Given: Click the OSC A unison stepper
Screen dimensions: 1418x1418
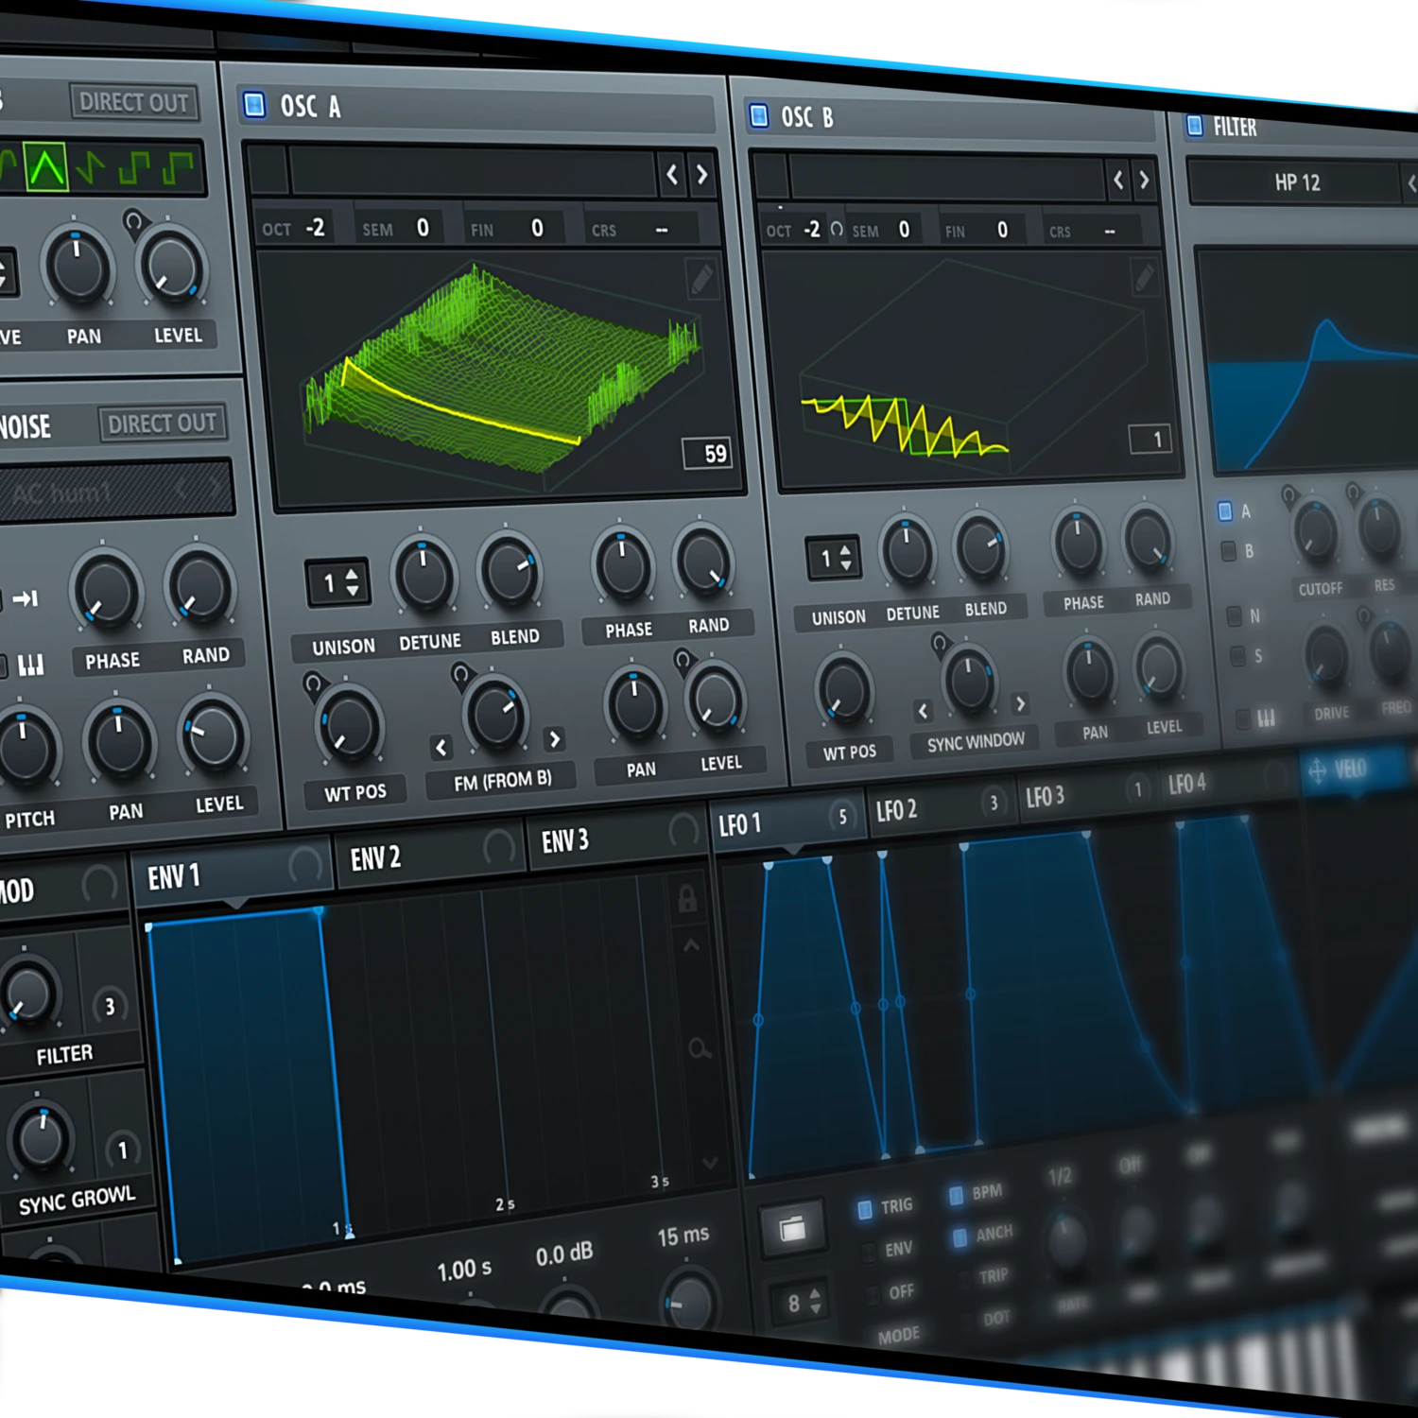Looking at the screenshot, I should 337,582.
